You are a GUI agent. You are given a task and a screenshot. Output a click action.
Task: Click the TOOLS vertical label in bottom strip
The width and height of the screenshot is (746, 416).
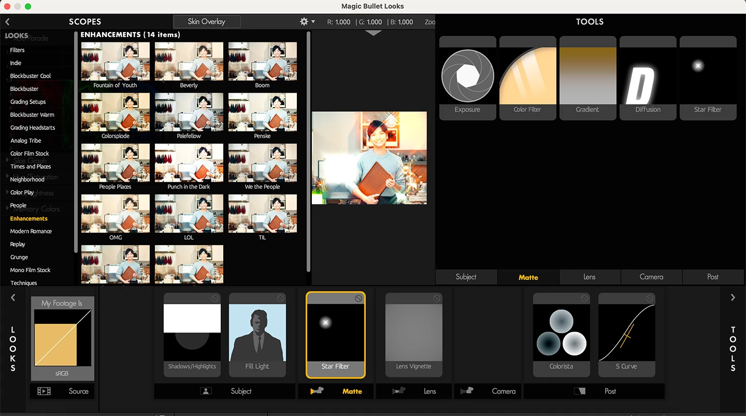coord(733,349)
